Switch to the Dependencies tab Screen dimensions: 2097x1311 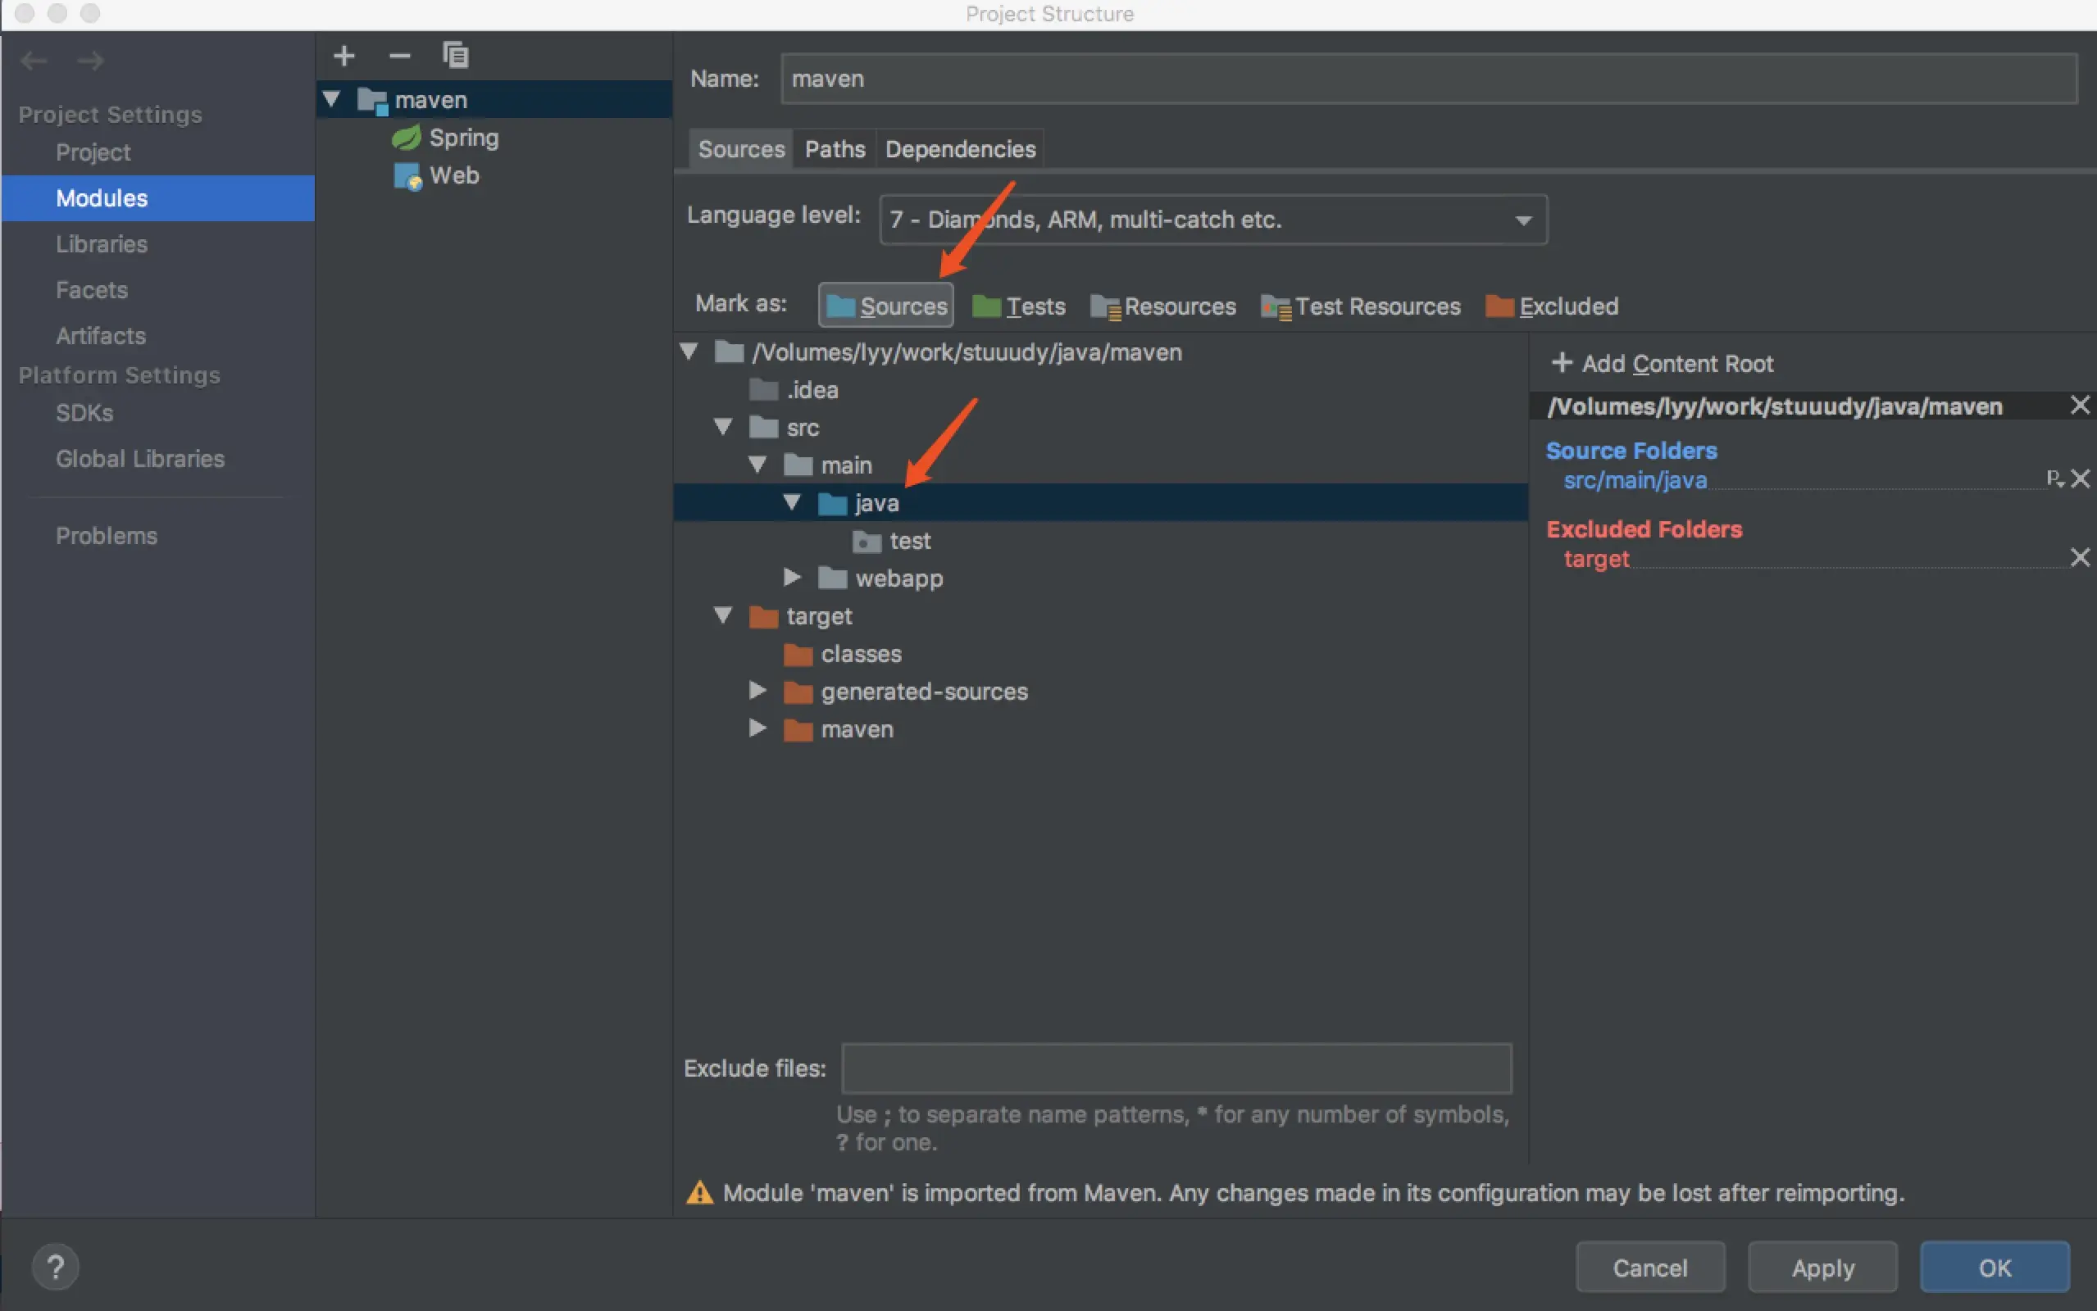(x=960, y=149)
